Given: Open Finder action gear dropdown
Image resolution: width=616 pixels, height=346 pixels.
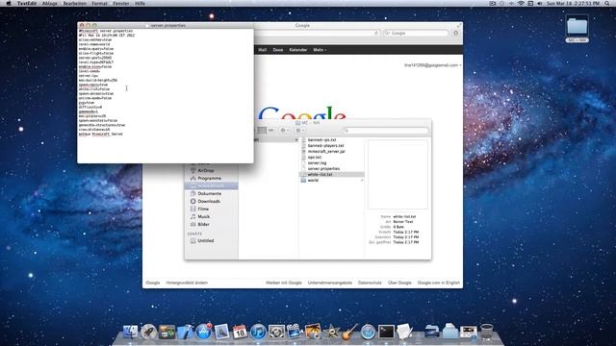Looking at the screenshot, I should [285, 131].
